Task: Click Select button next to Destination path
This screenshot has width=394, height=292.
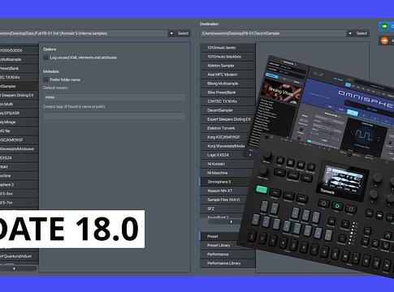Action: point(362,33)
